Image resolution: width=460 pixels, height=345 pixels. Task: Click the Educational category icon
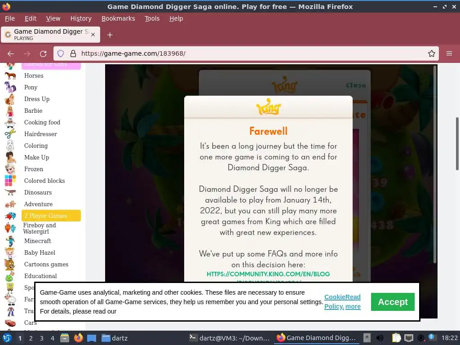pos(10,276)
